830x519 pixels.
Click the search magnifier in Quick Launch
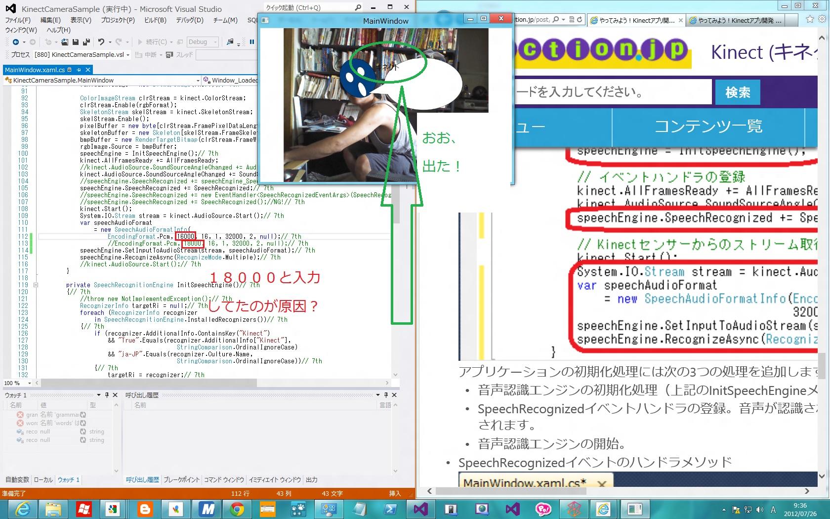358,7
